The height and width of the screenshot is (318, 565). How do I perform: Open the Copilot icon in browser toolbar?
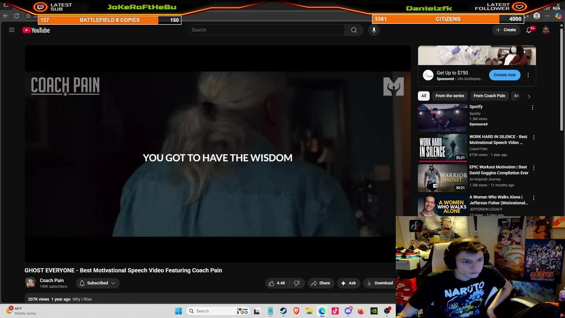(x=558, y=16)
